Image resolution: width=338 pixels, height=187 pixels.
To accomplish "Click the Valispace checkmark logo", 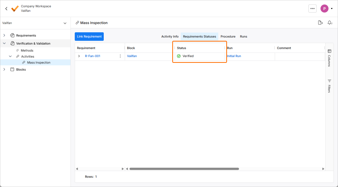I will click(x=15, y=9).
